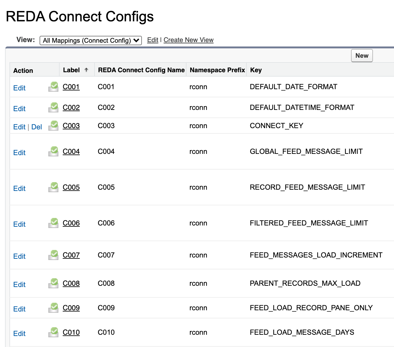Click the C010 config name cell

coord(106,332)
